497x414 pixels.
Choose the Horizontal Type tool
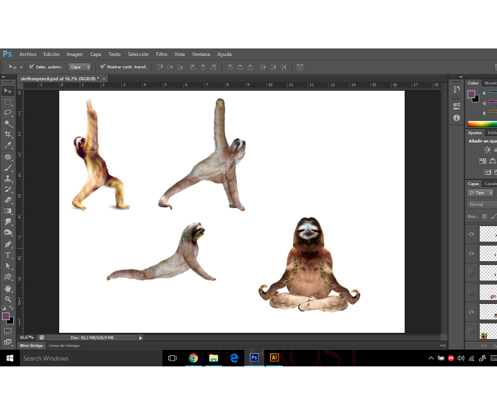8,255
